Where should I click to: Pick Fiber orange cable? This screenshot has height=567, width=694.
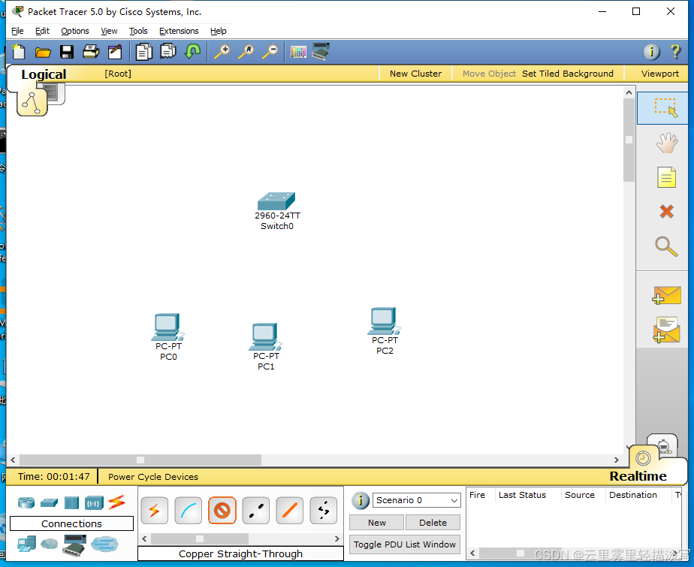pyautogui.click(x=289, y=511)
